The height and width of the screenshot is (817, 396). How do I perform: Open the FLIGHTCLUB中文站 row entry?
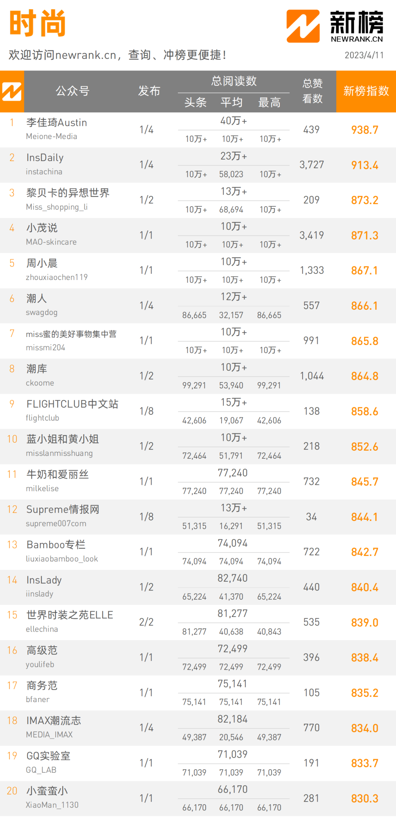coord(198,411)
